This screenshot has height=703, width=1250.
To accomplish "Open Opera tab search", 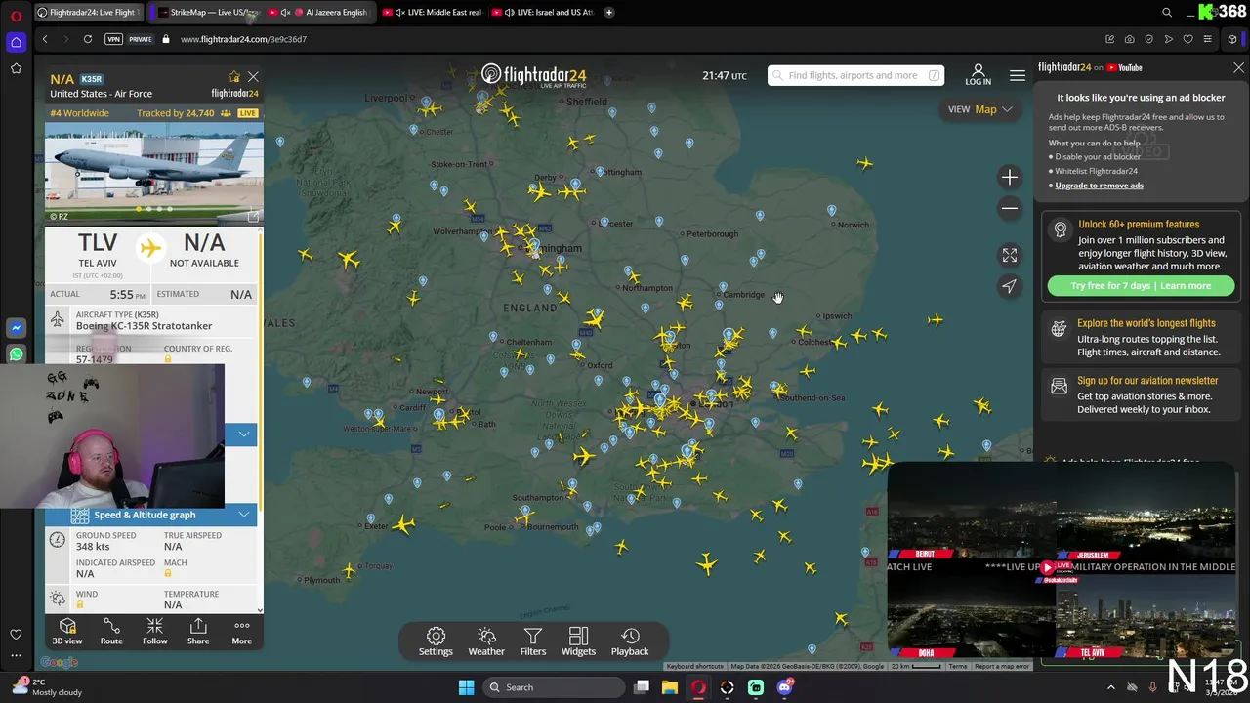I will click(1167, 13).
